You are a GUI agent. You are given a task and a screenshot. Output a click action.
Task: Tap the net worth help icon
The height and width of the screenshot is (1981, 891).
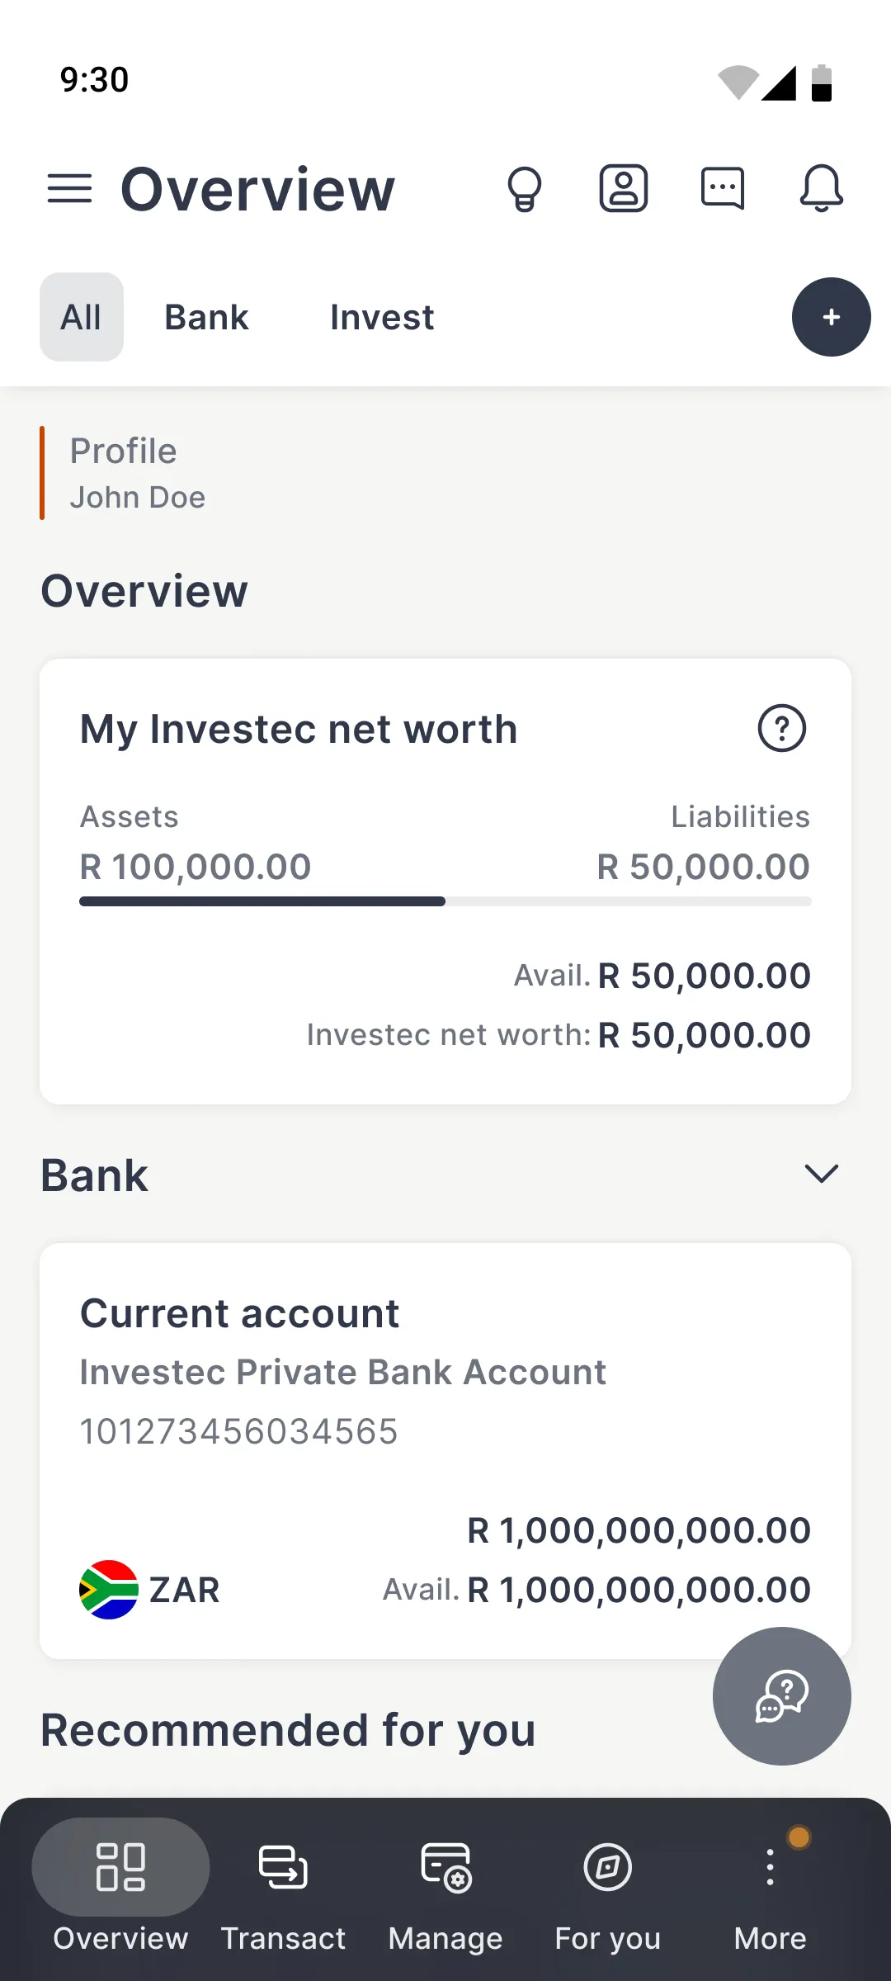pos(781,728)
